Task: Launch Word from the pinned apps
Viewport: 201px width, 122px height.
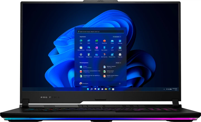Action: pyautogui.click(x=89, y=41)
